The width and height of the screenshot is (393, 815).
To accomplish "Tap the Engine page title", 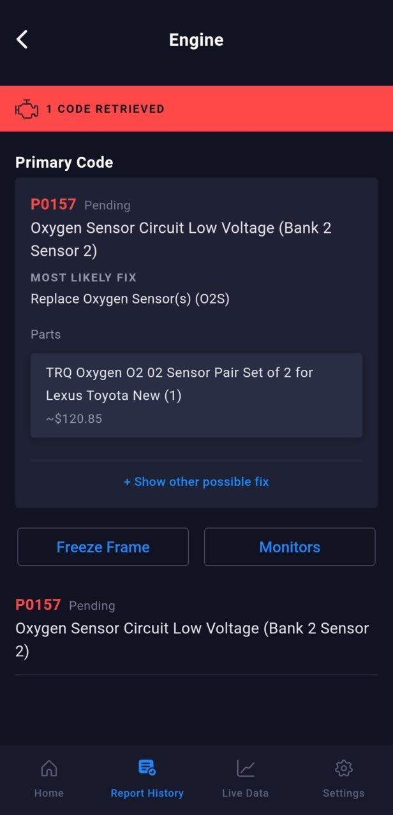I will click(196, 40).
